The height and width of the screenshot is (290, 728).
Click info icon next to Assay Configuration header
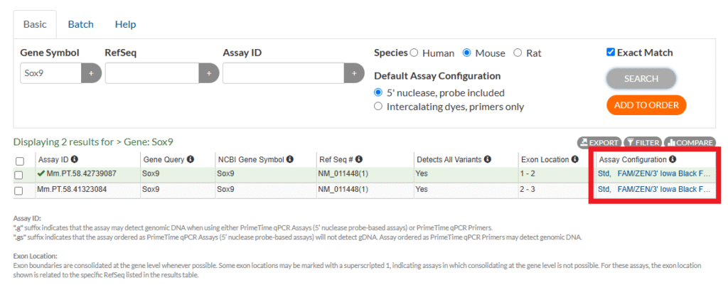(x=673, y=160)
